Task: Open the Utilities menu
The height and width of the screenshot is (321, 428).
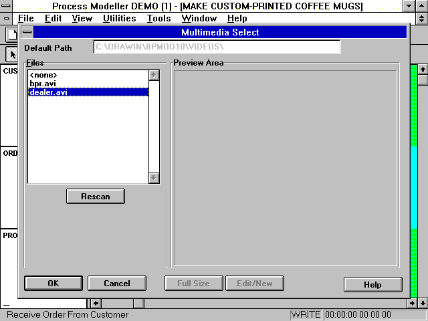Action: (x=119, y=18)
